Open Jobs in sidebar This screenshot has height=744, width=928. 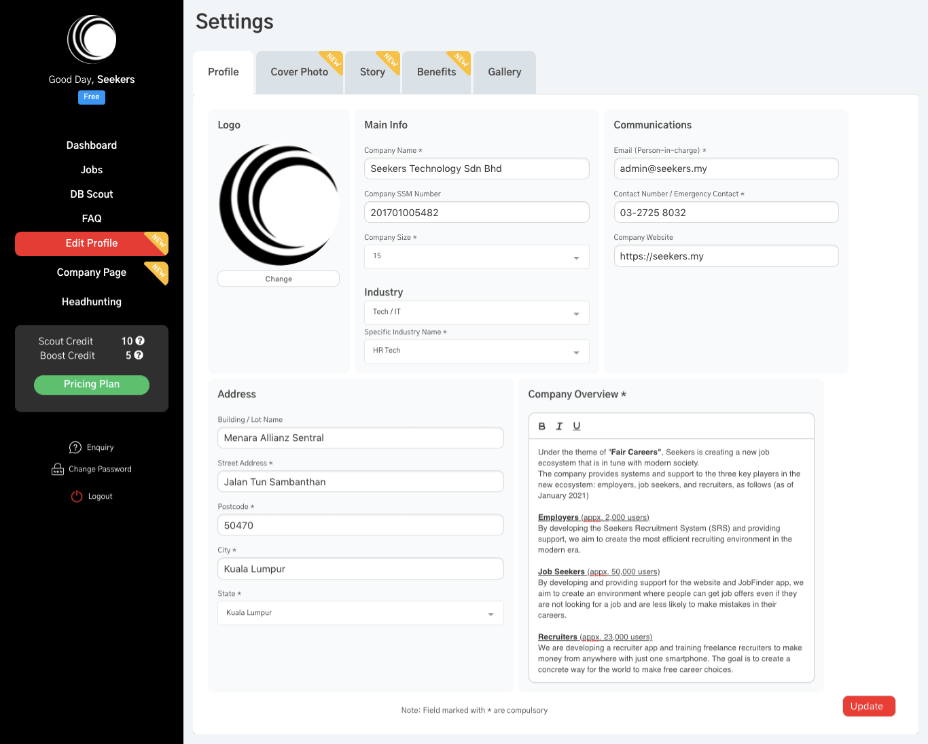click(x=92, y=170)
